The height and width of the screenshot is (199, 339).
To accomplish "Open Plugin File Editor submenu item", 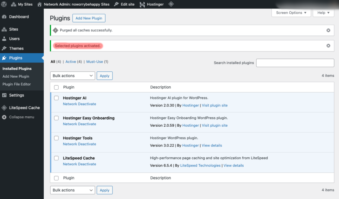I will click(x=17, y=84).
